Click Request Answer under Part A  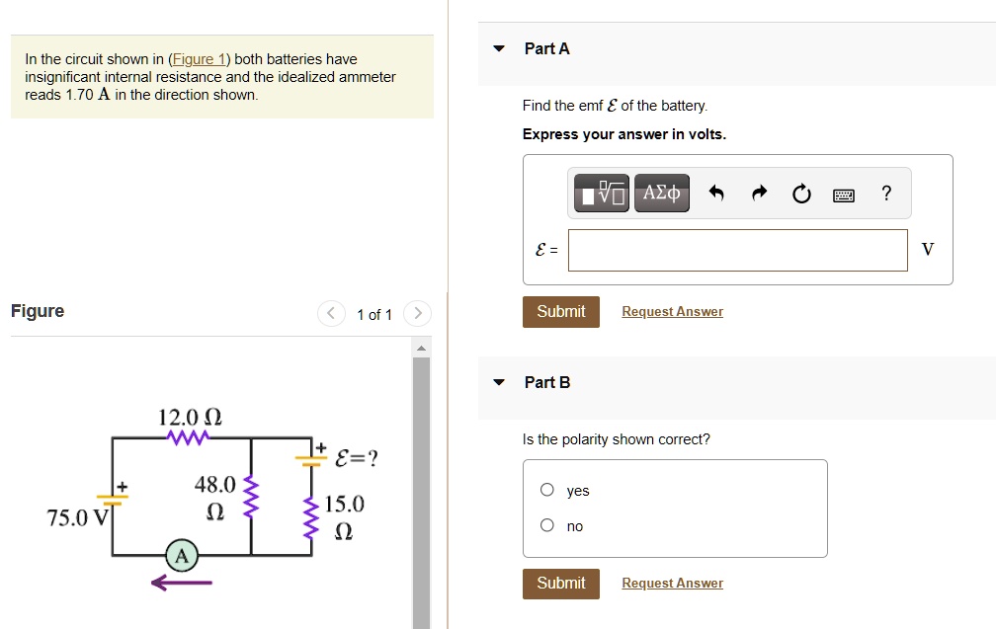click(672, 311)
